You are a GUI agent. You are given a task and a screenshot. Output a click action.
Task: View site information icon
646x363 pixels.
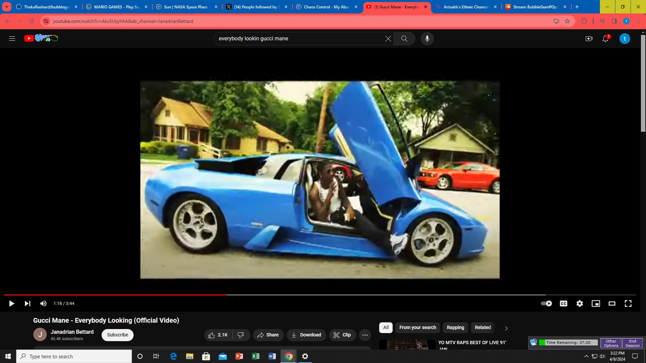coord(46,21)
